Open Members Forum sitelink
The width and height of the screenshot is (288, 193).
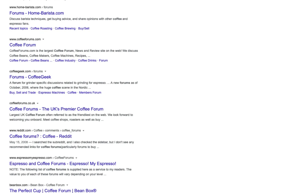coord(90,92)
